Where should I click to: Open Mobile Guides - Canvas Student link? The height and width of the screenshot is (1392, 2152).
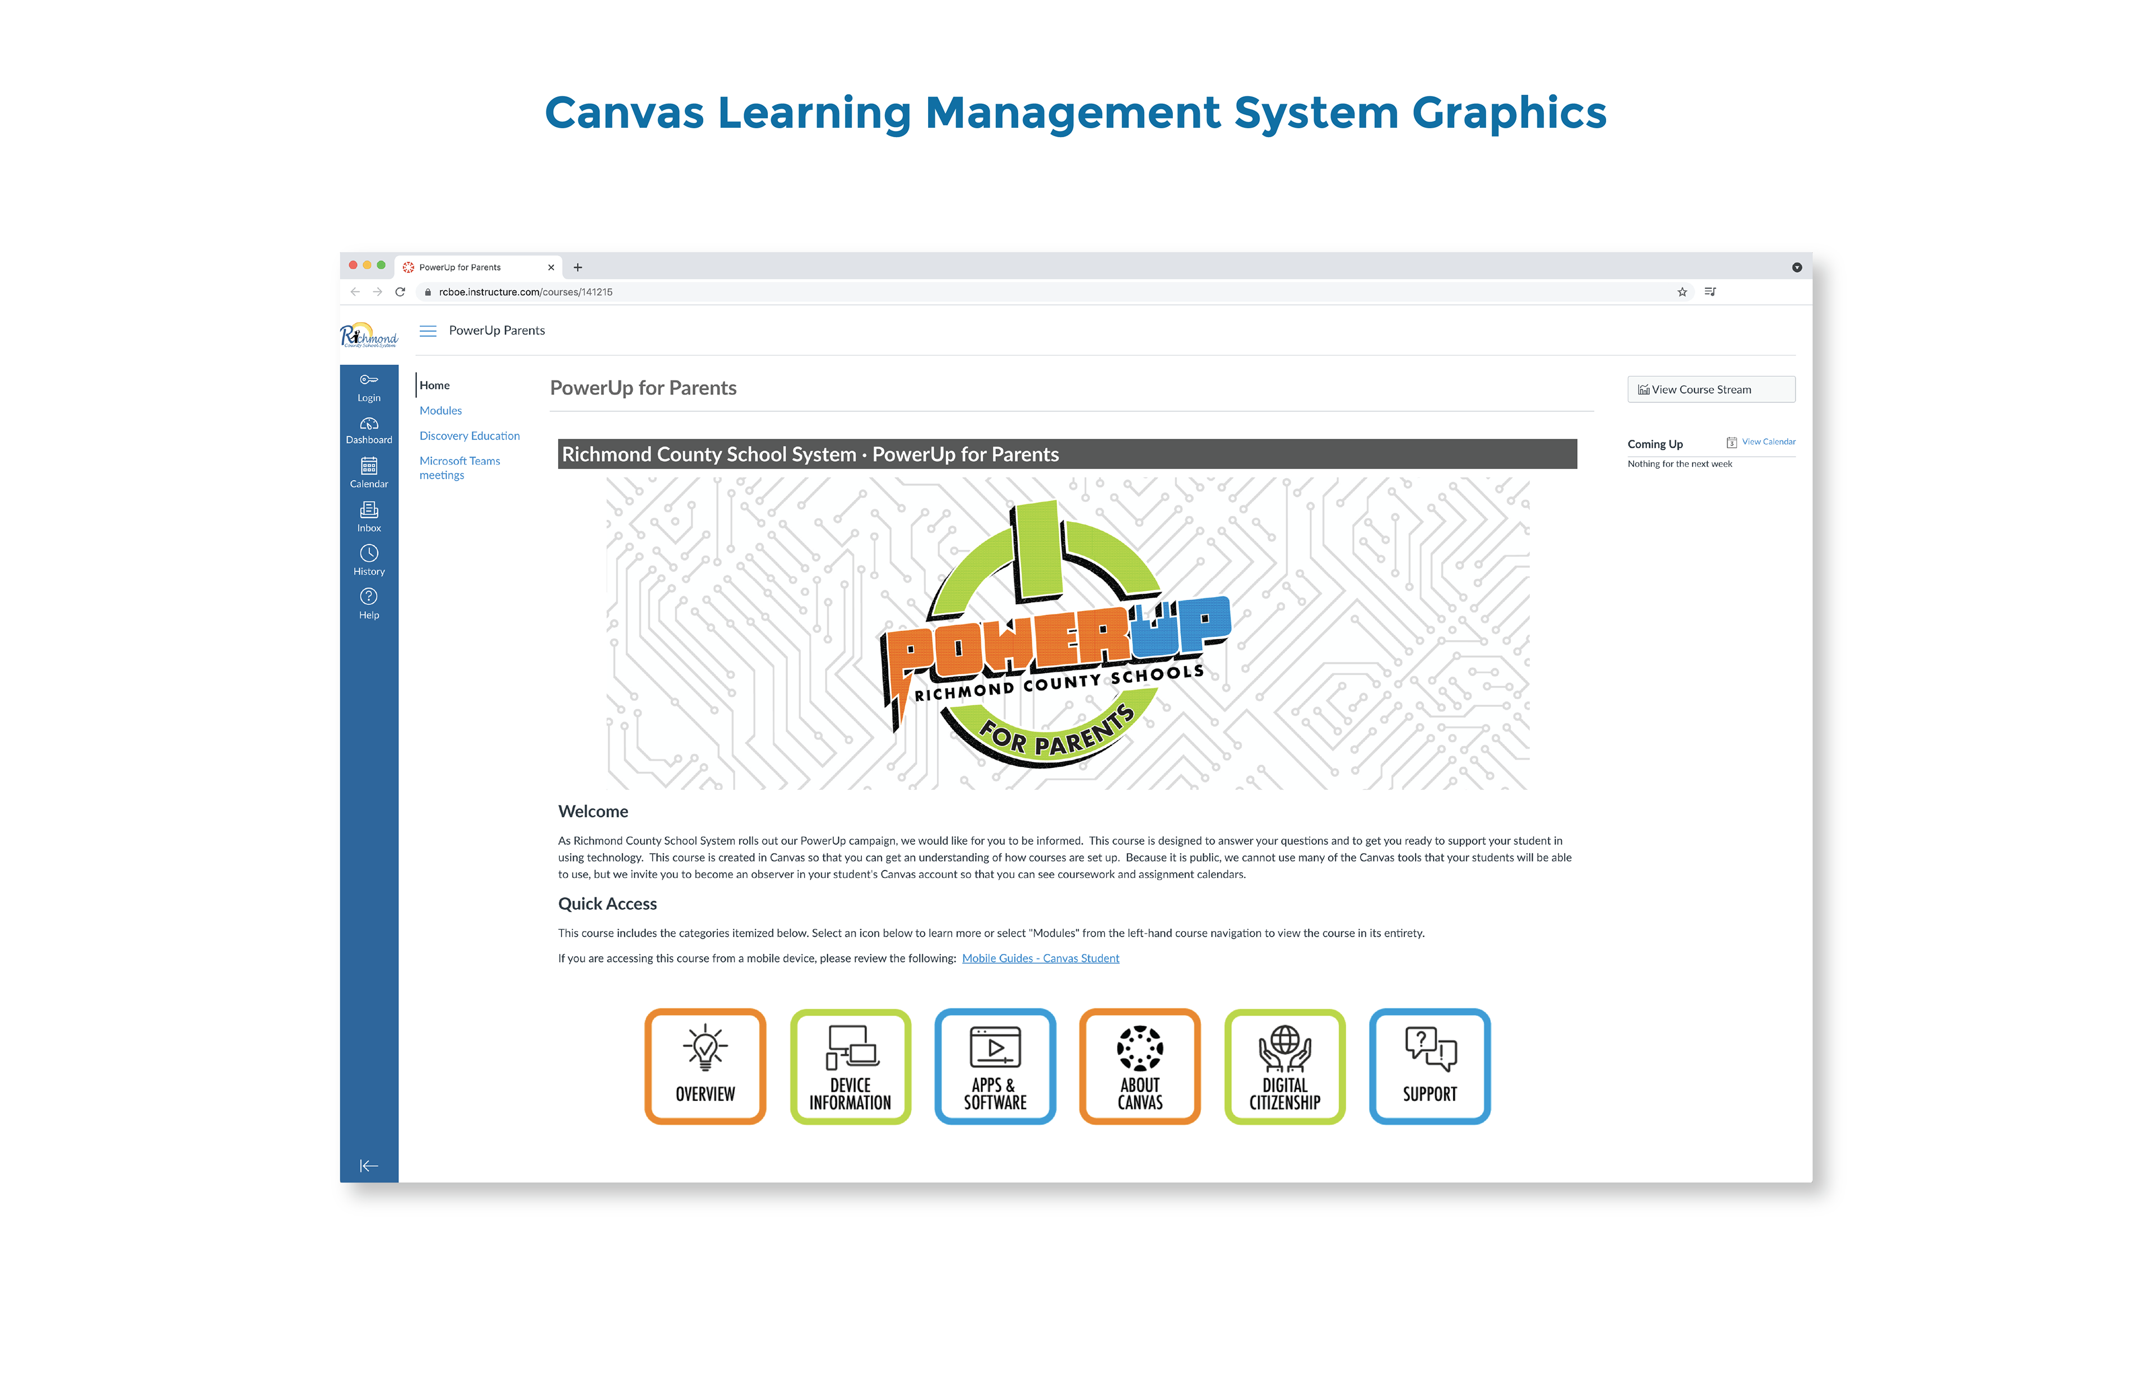coord(1040,958)
